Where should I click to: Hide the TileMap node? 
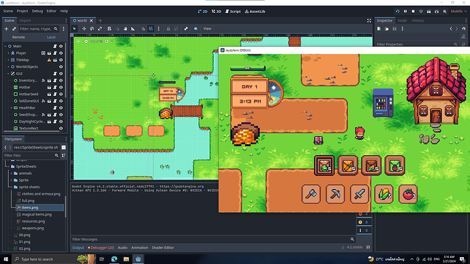click(61, 60)
